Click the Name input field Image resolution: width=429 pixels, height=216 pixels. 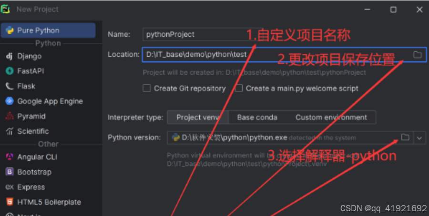pos(285,34)
